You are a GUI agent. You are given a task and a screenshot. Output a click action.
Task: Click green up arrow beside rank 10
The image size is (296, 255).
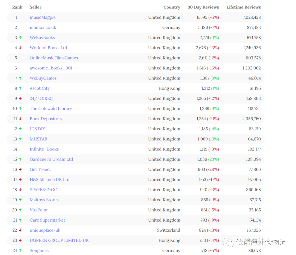[x=20, y=108]
